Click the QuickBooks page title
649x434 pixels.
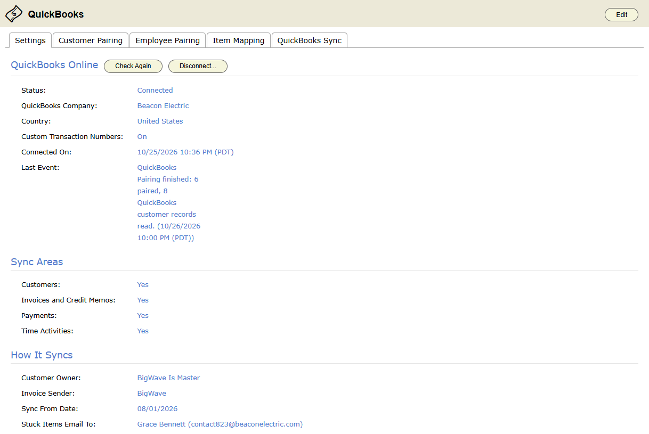[56, 14]
